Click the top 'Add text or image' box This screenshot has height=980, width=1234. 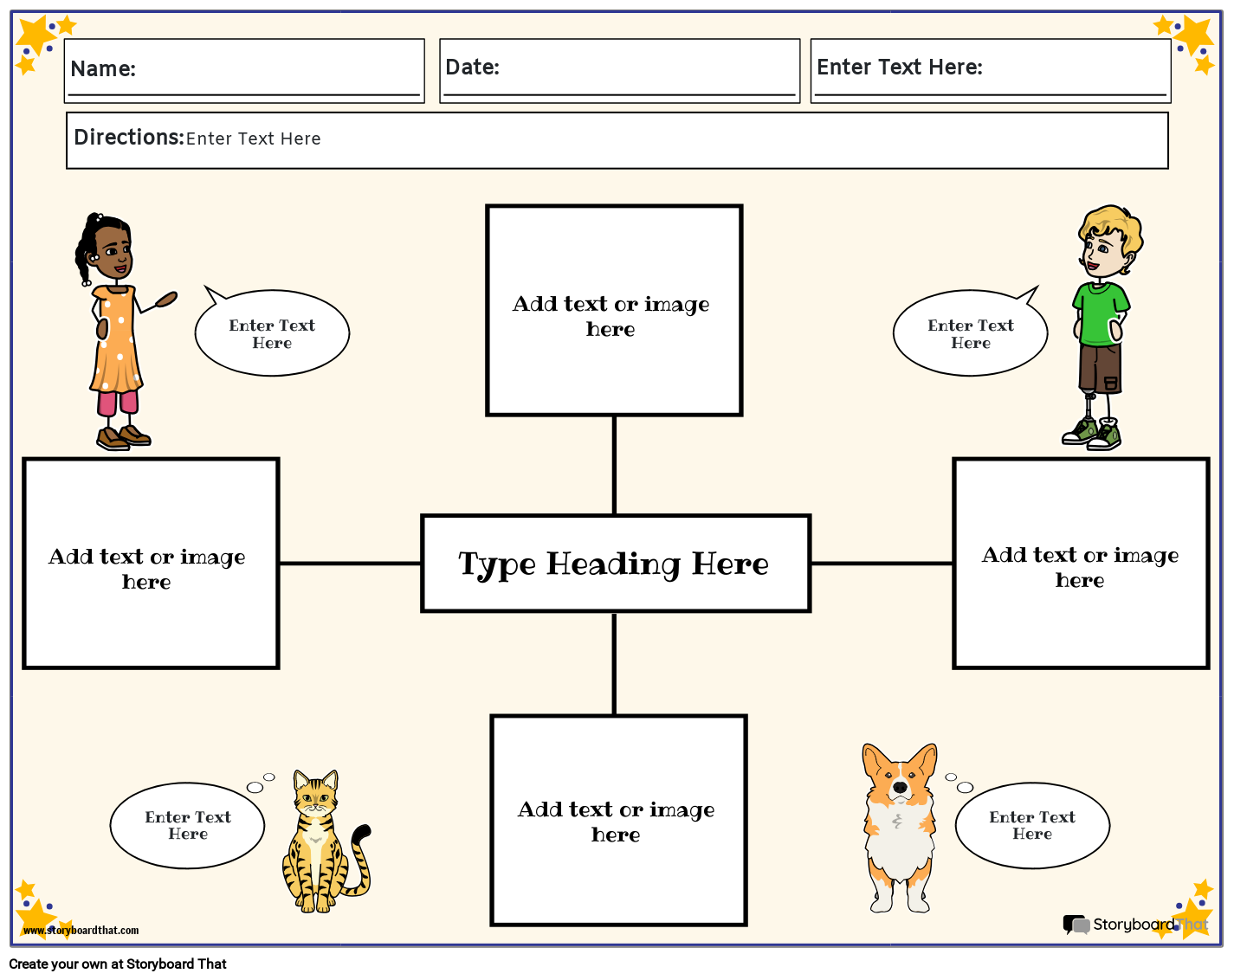point(614,311)
